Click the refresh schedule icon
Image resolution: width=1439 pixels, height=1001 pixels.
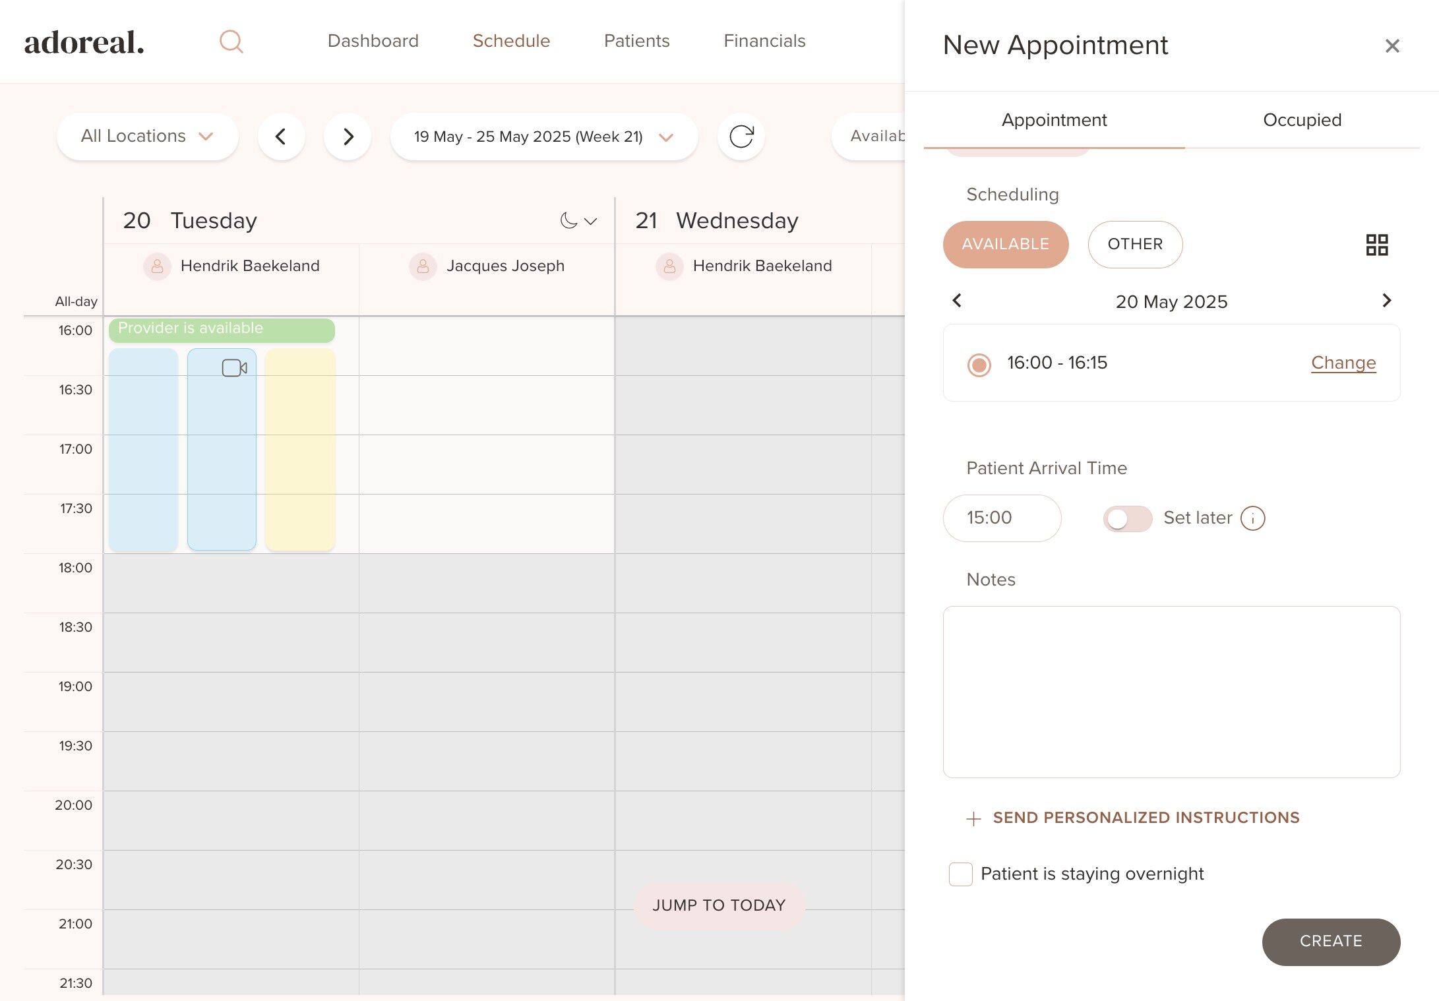741,136
